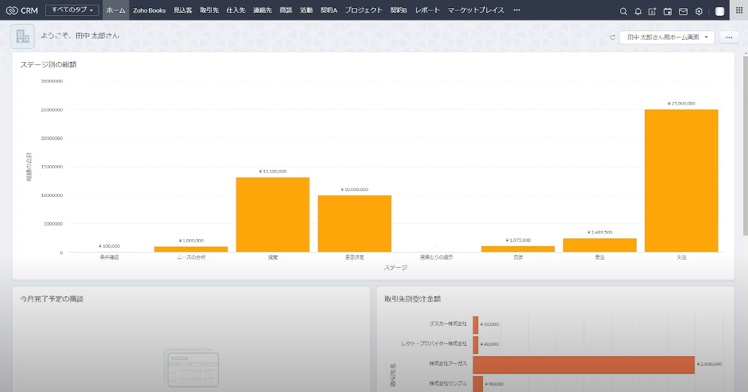Screen dimensions: 748x392
Task: Select the 取引先 tab
Action: pyautogui.click(x=209, y=10)
